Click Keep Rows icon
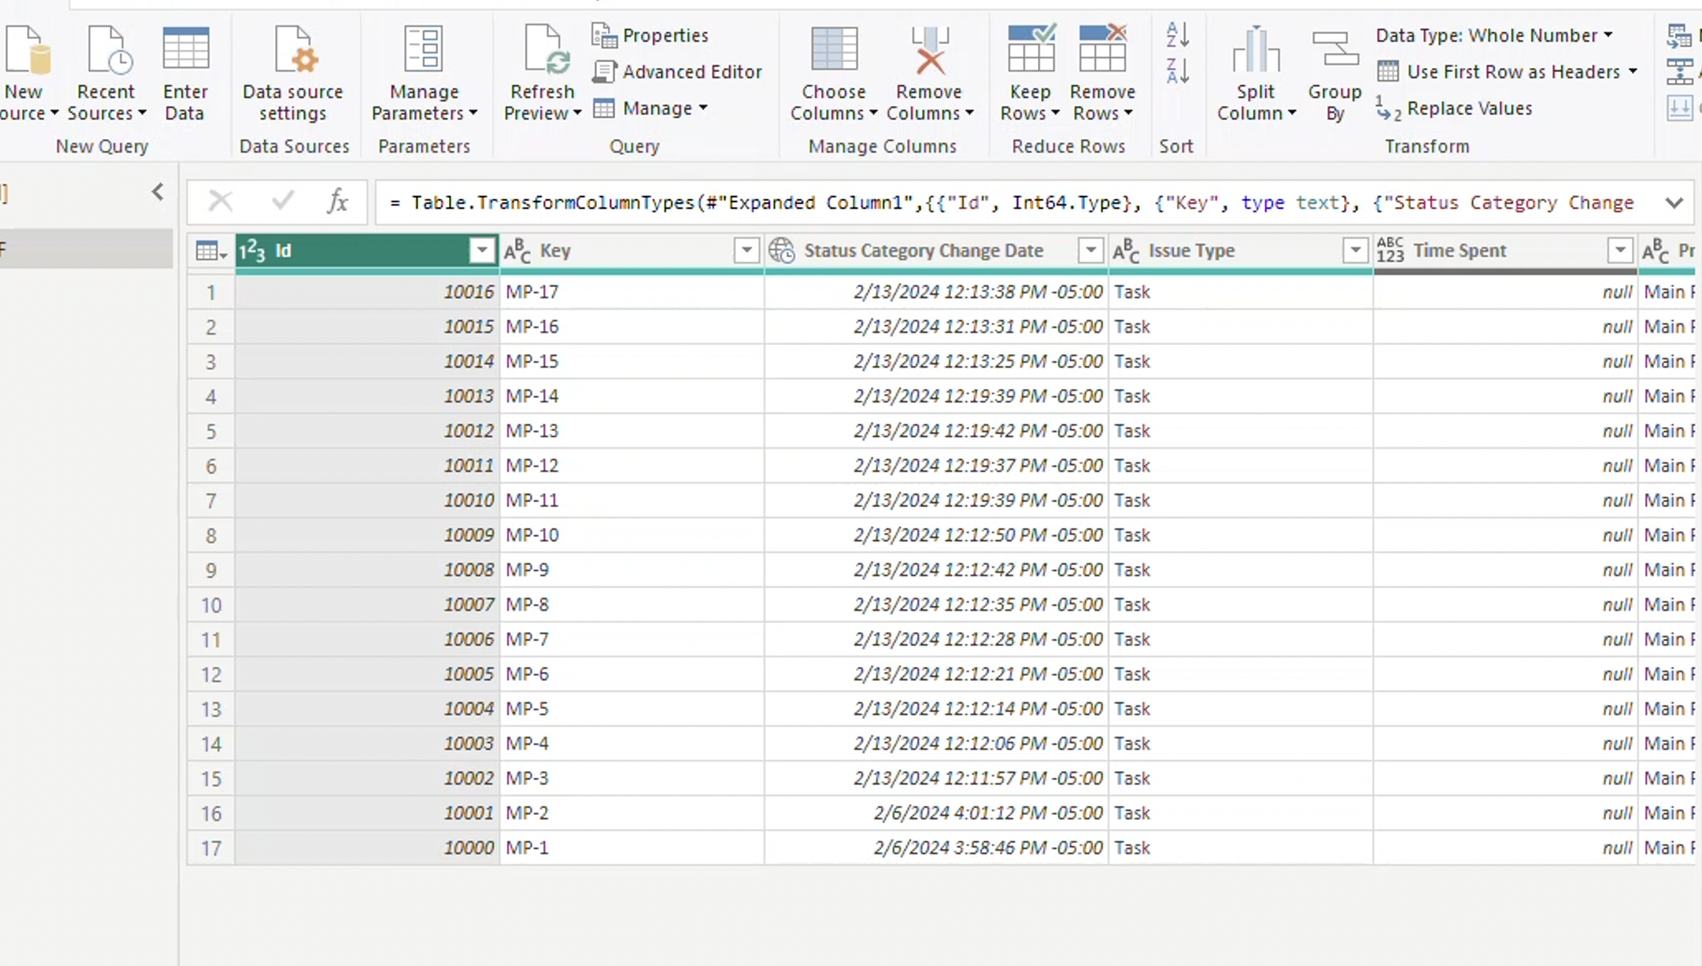This screenshot has width=1702, height=966. click(x=1031, y=48)
